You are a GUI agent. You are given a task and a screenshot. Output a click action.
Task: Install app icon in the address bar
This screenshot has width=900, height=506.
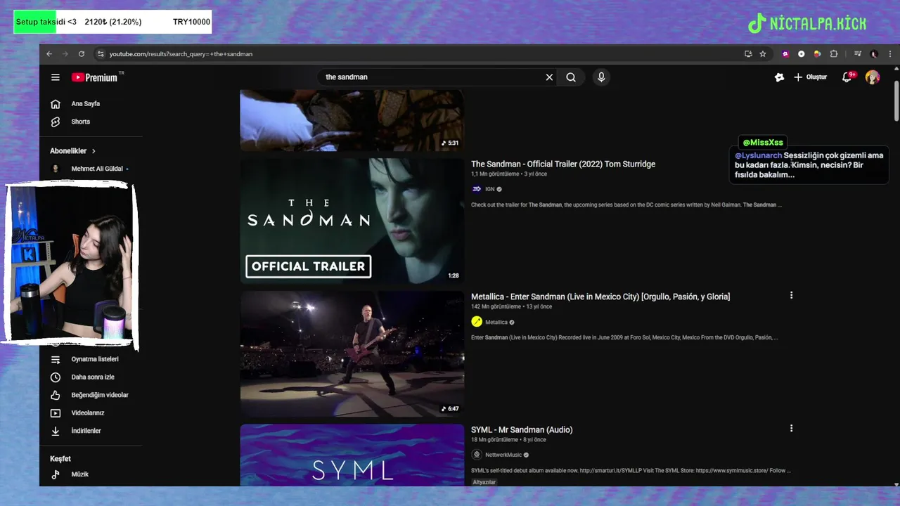pyautogui.click(x=748, y=54)
